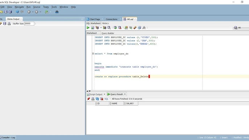The height and width of the screenshot is (140, 249).
Task: Switch to the Script Output tab
Action: (96, 94)
